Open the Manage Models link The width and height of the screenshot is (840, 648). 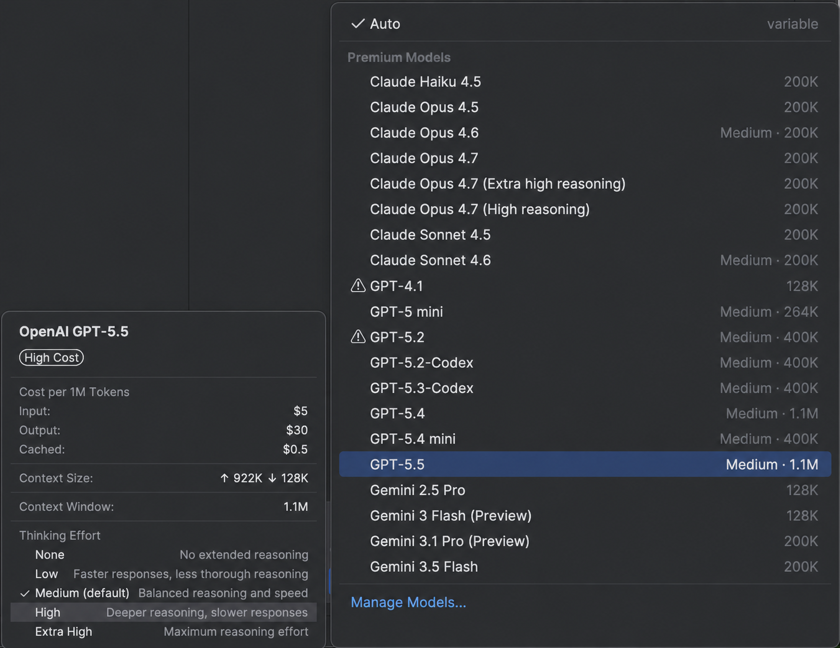click(408, 603)
